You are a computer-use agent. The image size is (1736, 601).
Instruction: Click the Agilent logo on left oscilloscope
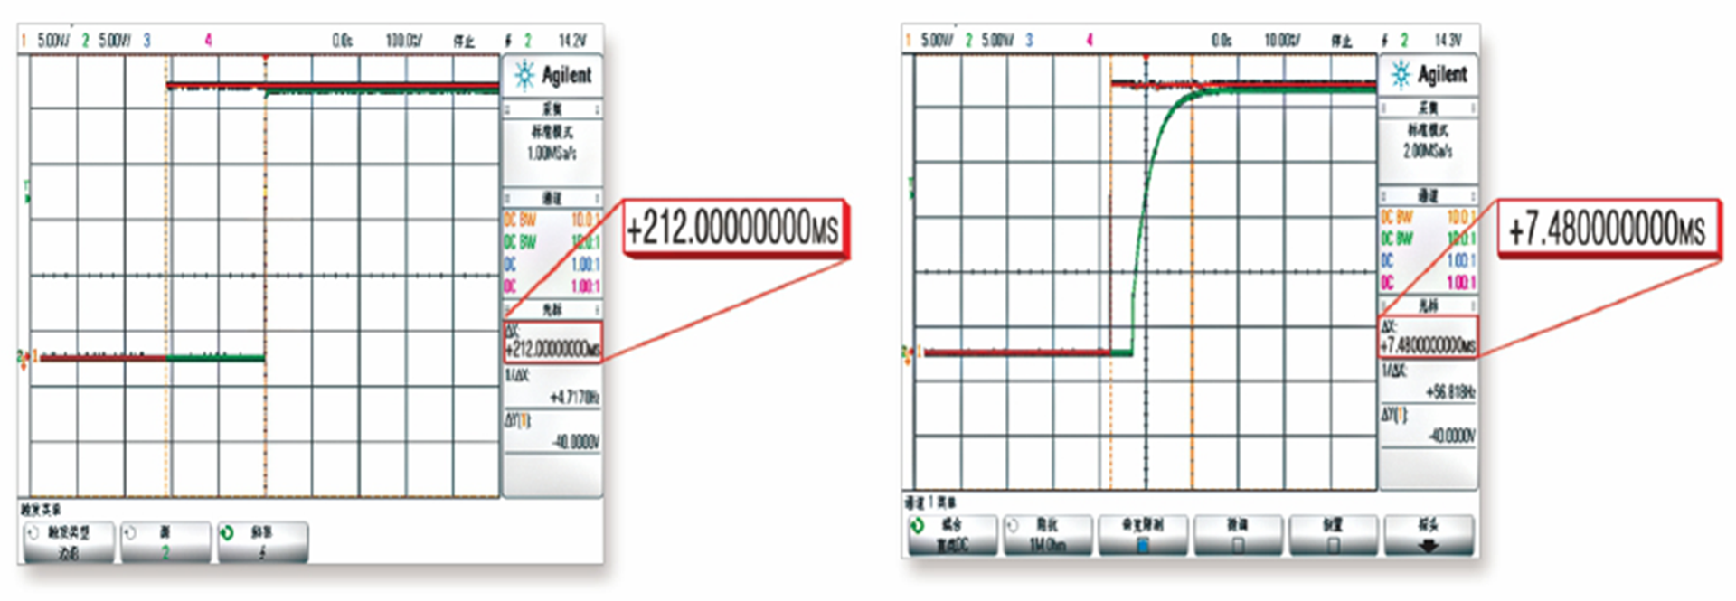click(552, 76)
